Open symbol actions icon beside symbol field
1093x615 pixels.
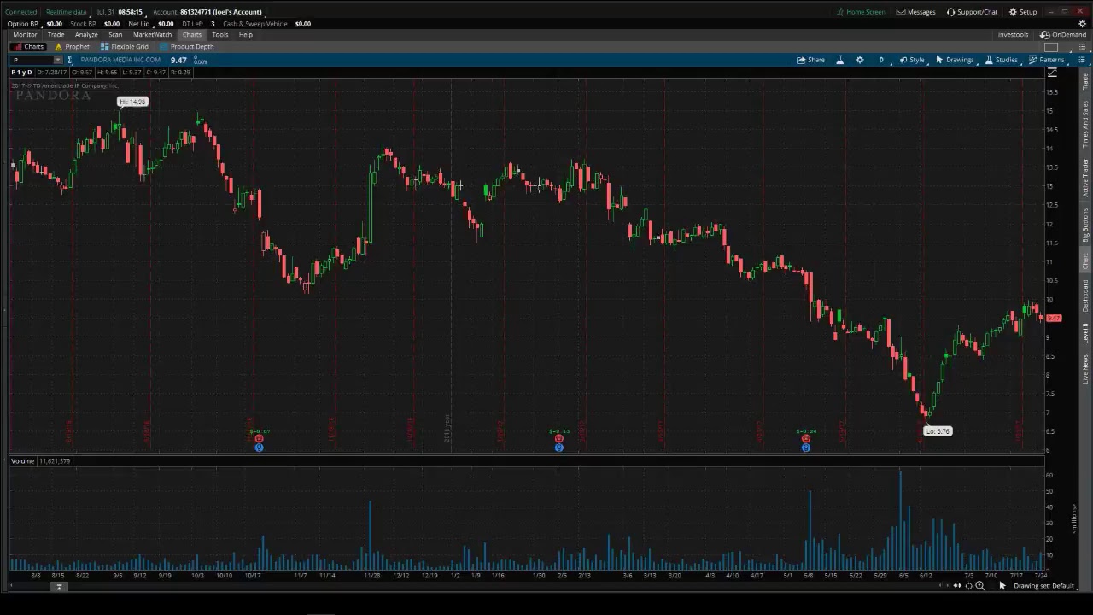[x=70, y=60]
